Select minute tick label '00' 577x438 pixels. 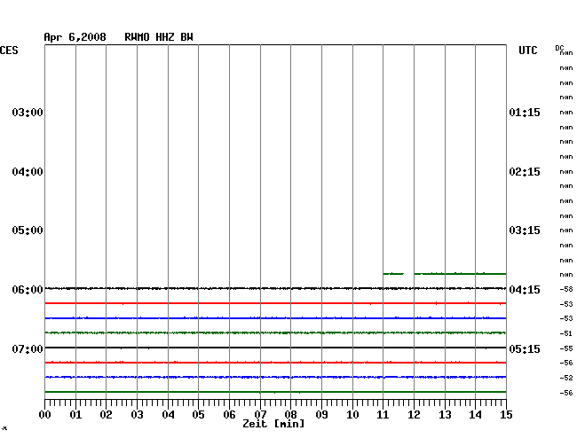point(45,415)
